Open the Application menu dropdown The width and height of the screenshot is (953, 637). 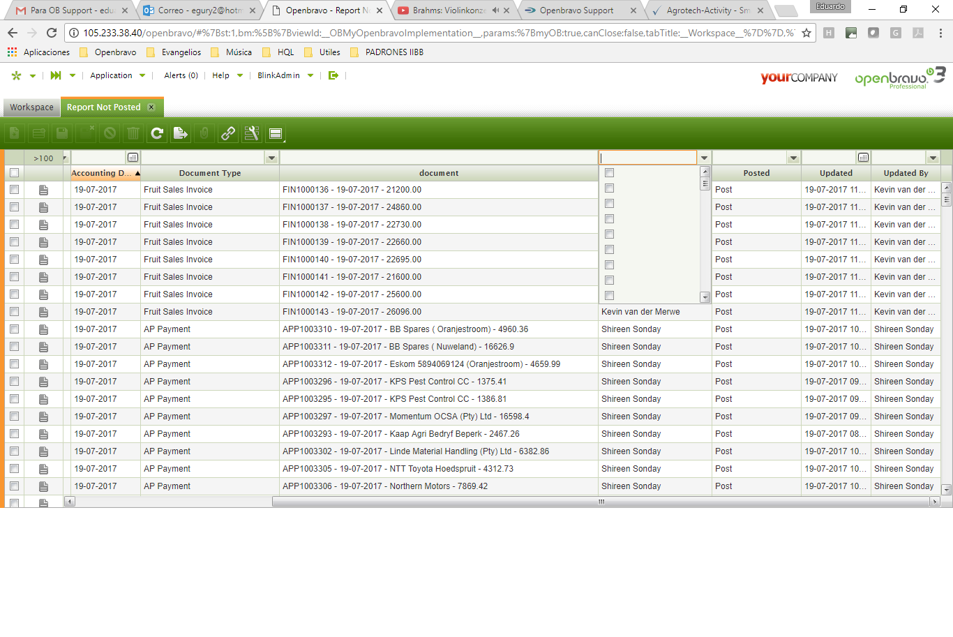click(118, 75)
